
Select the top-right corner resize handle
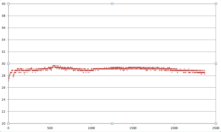[216, 4]
